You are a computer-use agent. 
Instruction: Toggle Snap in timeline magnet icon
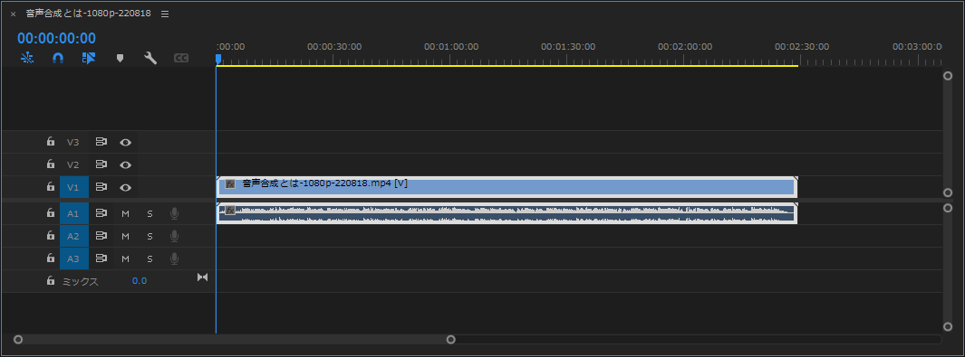coord(58,58)
